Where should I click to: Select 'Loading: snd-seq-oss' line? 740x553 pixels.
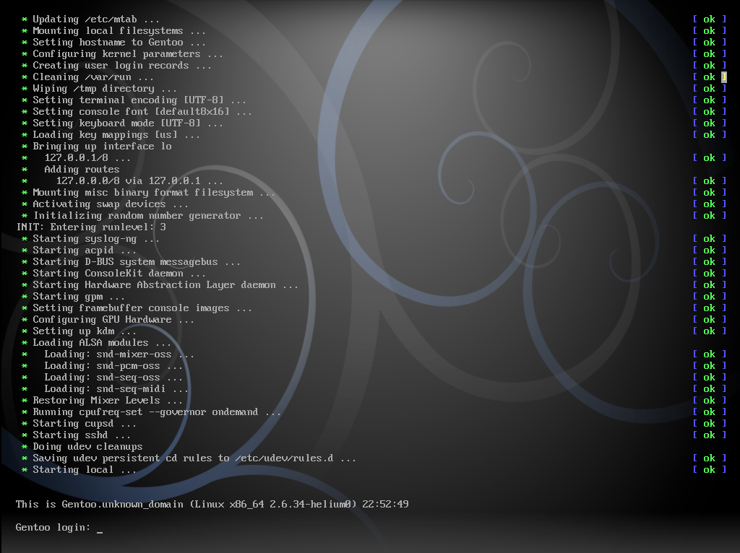113,378
